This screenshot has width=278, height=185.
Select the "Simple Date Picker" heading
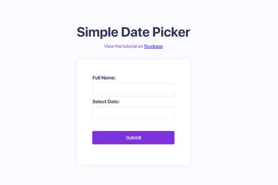click(x=133, y=32)
